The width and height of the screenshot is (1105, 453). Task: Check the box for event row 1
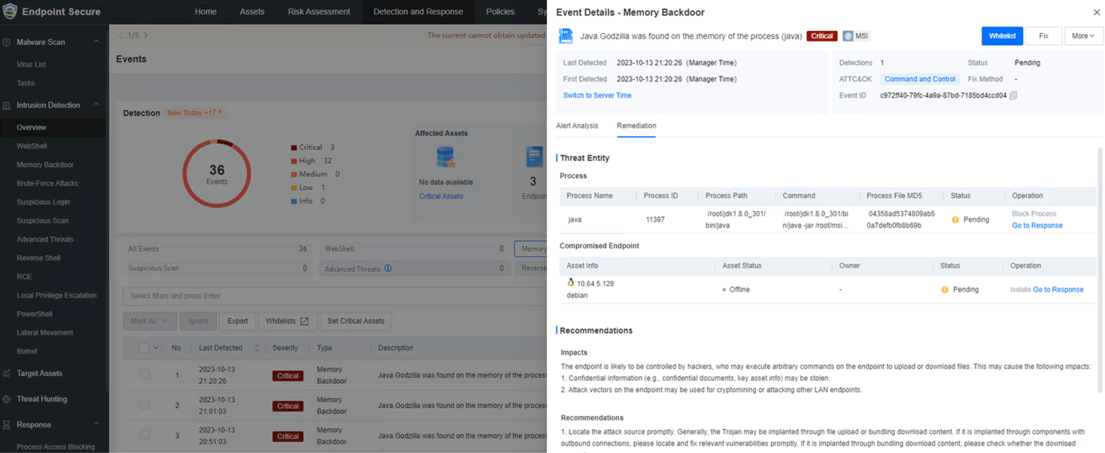144,375
